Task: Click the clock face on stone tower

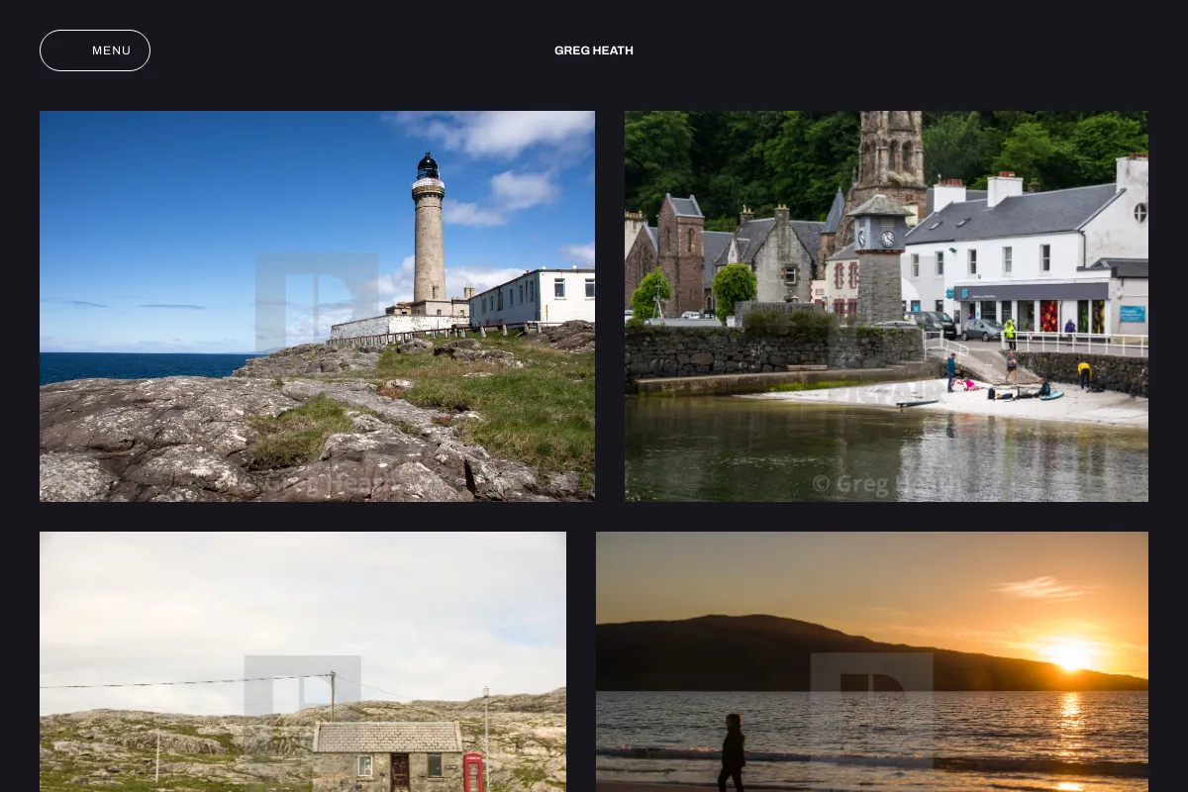Action: [887, 239]
